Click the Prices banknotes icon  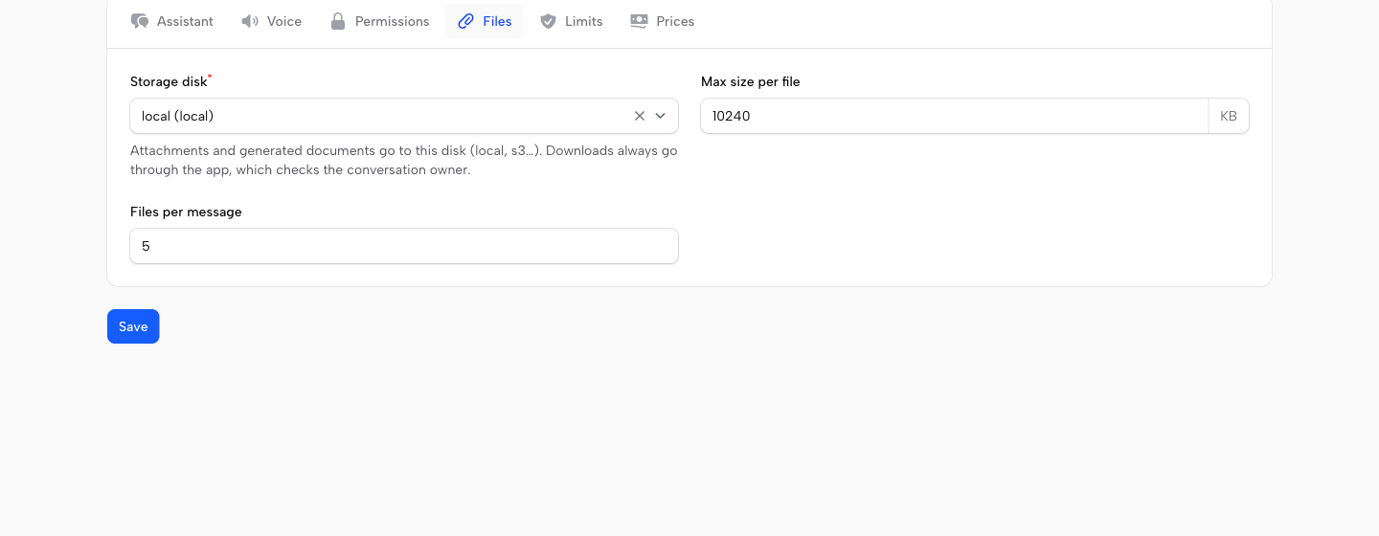pos(639,21)
